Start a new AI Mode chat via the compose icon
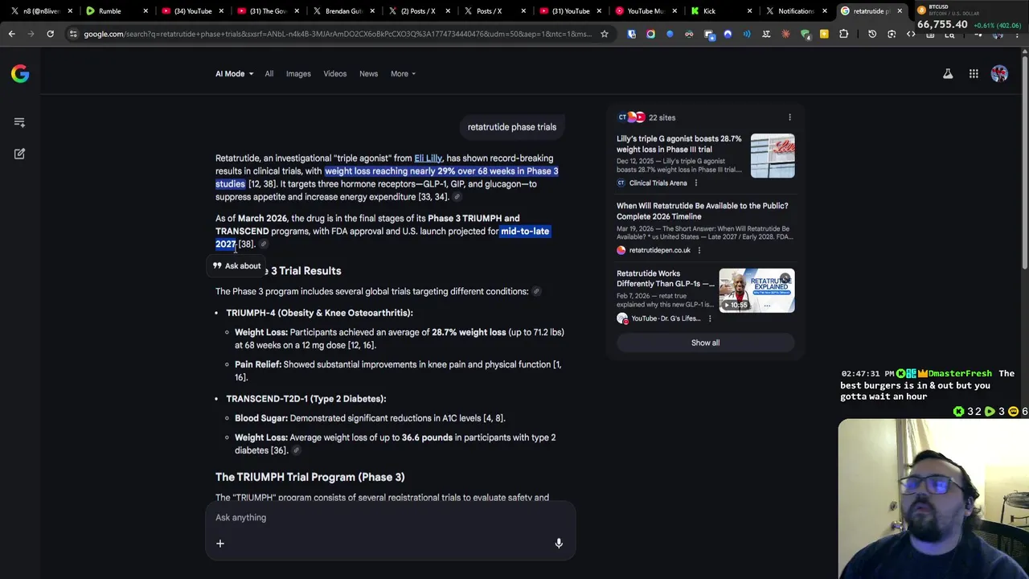 19,154
